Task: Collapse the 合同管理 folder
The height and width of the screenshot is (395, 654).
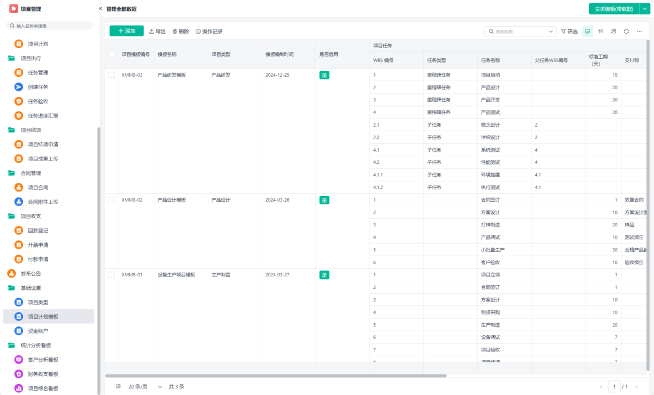Action: 25,173
